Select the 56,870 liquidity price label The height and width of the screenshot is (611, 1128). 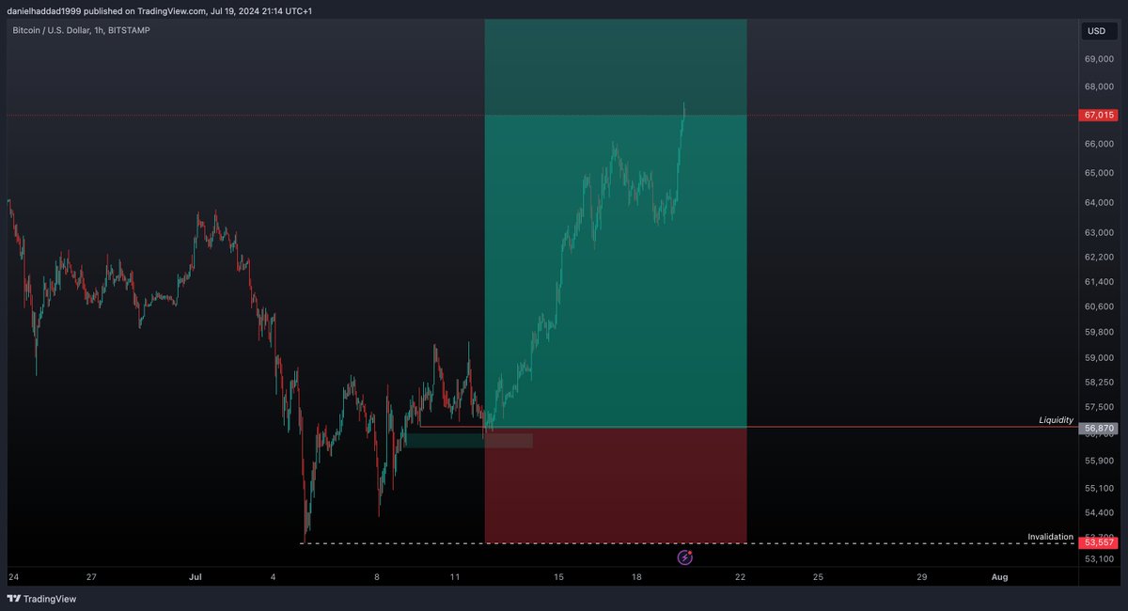point(1099,428)
